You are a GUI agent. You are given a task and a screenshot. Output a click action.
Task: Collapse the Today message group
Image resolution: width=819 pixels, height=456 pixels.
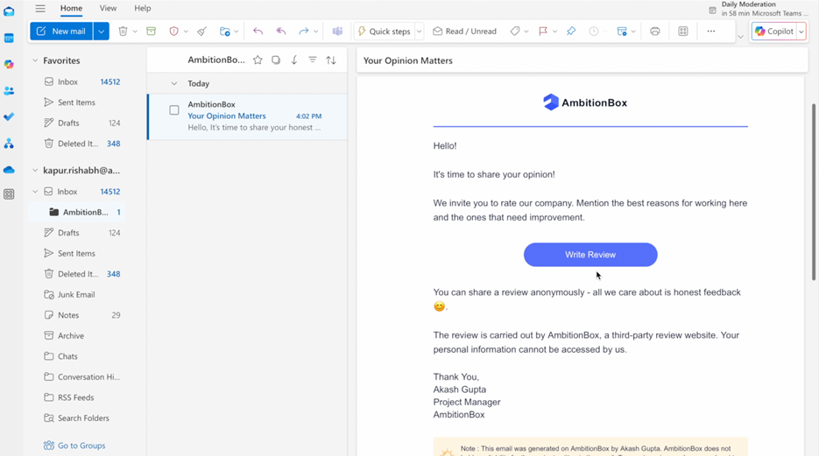pos(174,84)
